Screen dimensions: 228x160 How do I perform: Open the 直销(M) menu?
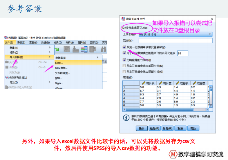point(82,42)
